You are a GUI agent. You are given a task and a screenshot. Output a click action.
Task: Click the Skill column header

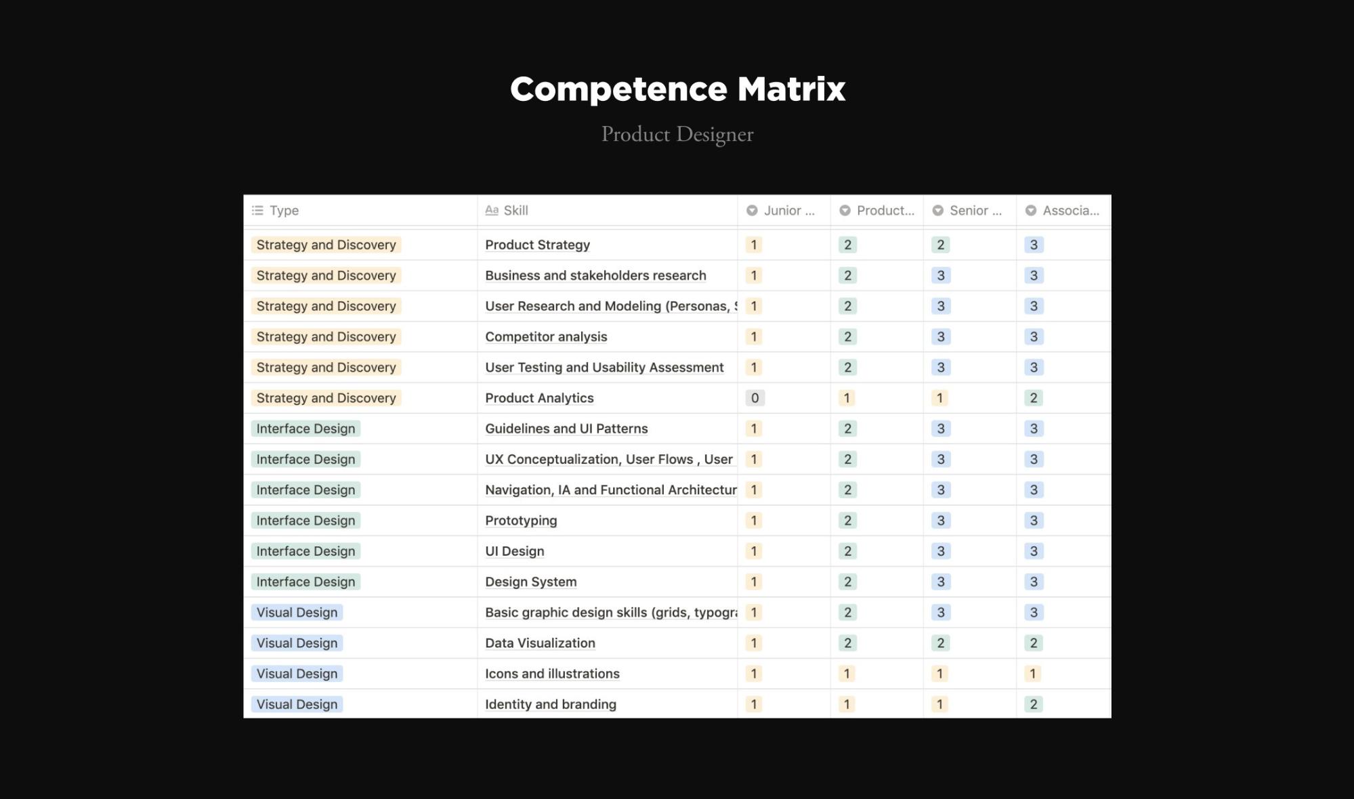point(515,211)
